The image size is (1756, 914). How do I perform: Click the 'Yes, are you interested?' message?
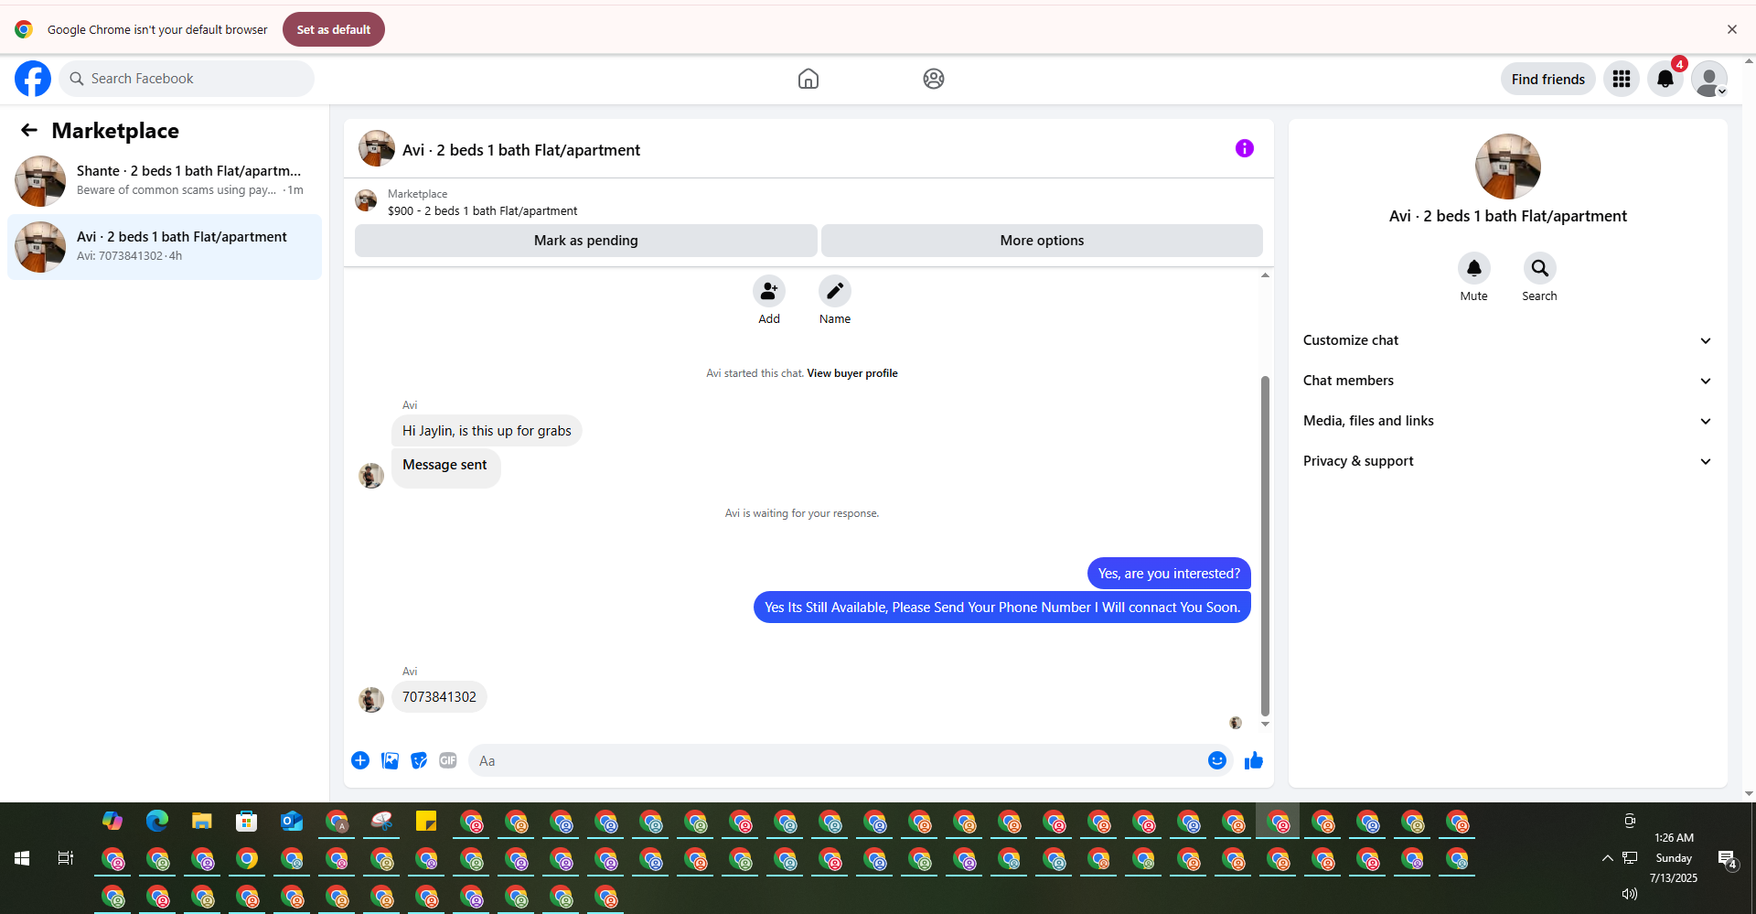(x=1169, y=574)
